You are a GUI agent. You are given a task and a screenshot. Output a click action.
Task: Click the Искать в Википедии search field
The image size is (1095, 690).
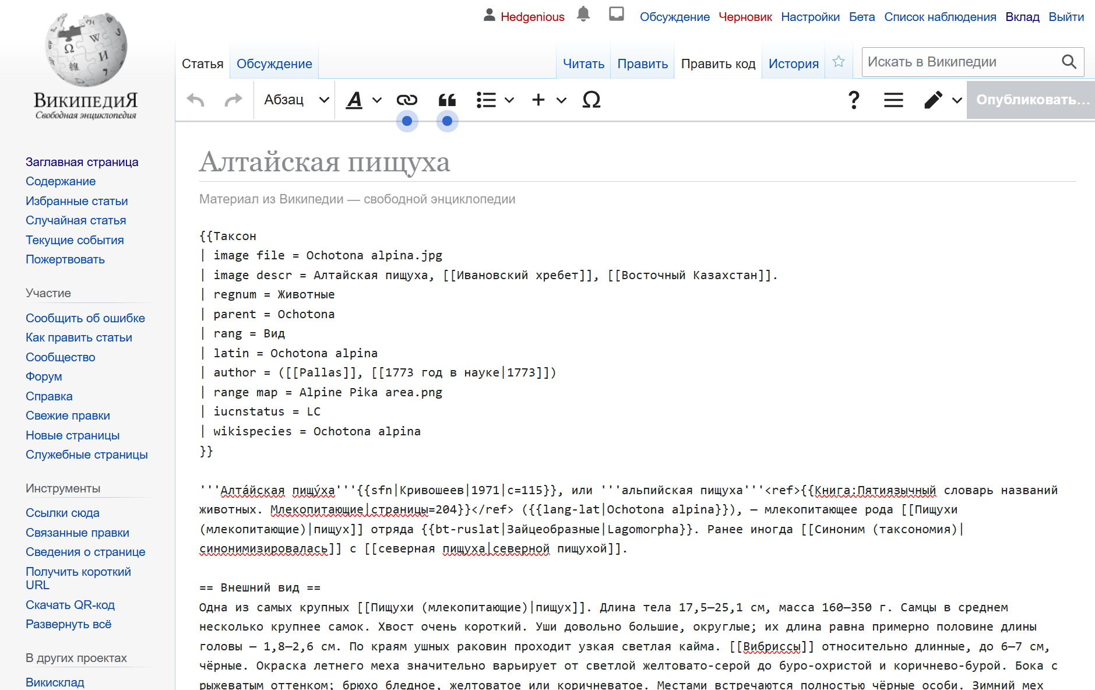959,62
